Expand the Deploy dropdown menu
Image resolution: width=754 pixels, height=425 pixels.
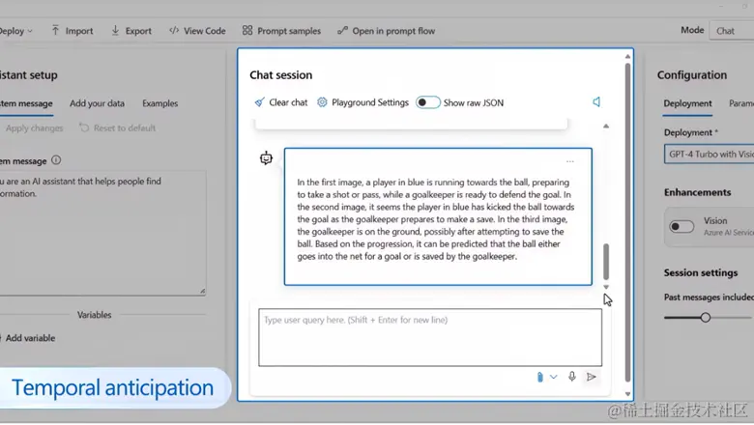[15, 31]
